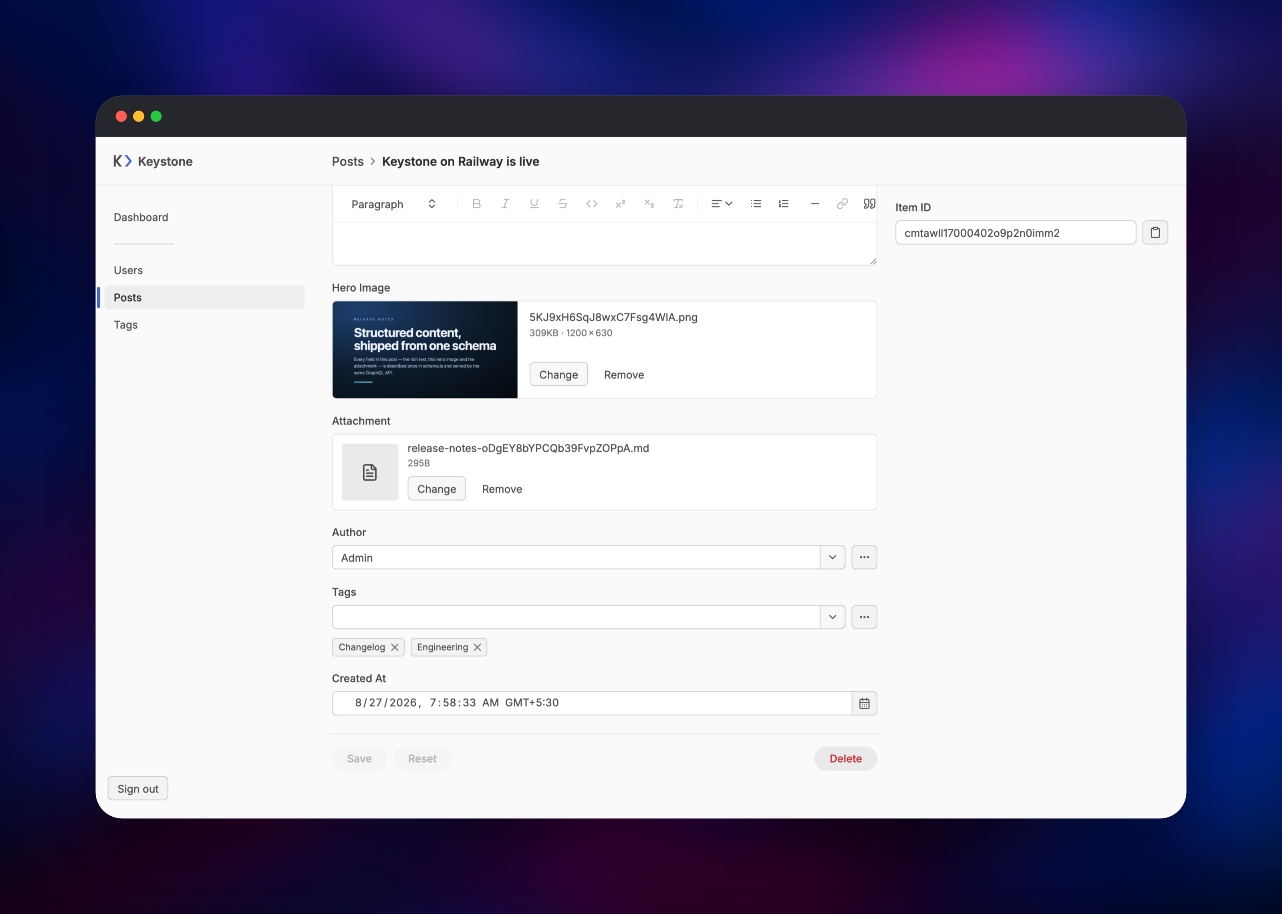Remove the Changelog tag
The image size is (1282, 914).
(395, 647)
